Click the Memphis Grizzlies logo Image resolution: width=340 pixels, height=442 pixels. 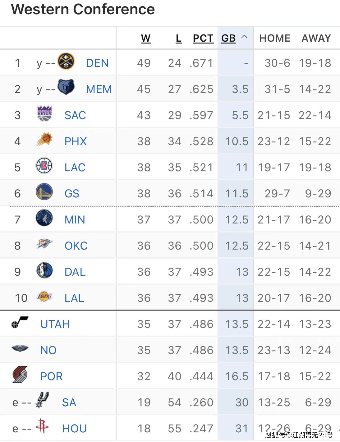pos(66,87)
